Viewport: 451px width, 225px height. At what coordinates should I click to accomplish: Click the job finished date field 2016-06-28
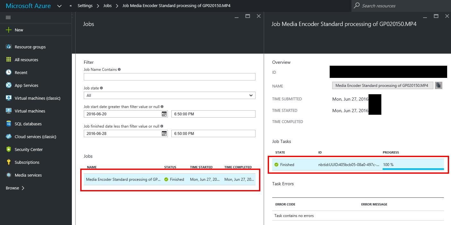pyautogui.click(x=126, y=134)
